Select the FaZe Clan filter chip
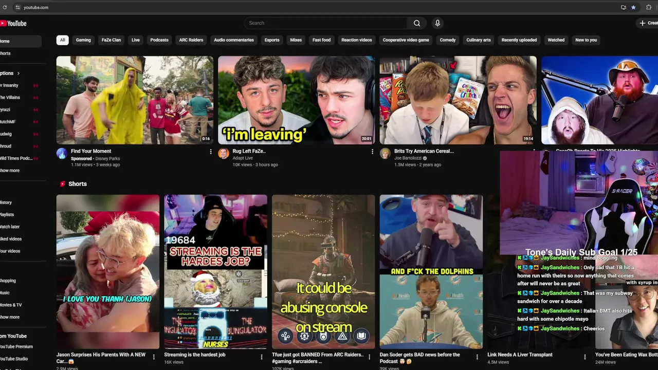The width and height of the screenshot is (658, 370). pos(111,40)
